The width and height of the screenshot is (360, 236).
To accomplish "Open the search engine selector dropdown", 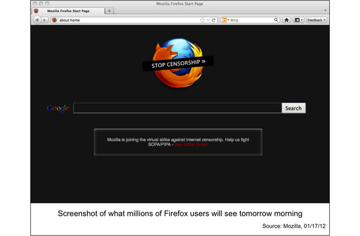I will pyautogui.click(x=225, y=20).
